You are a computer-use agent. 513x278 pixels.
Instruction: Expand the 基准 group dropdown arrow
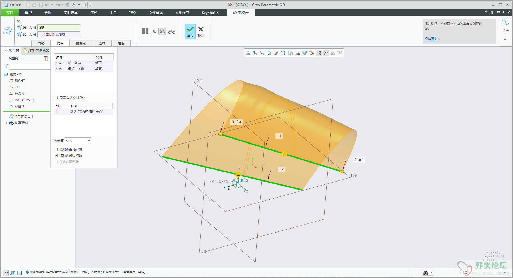click(x=505, y=40)
